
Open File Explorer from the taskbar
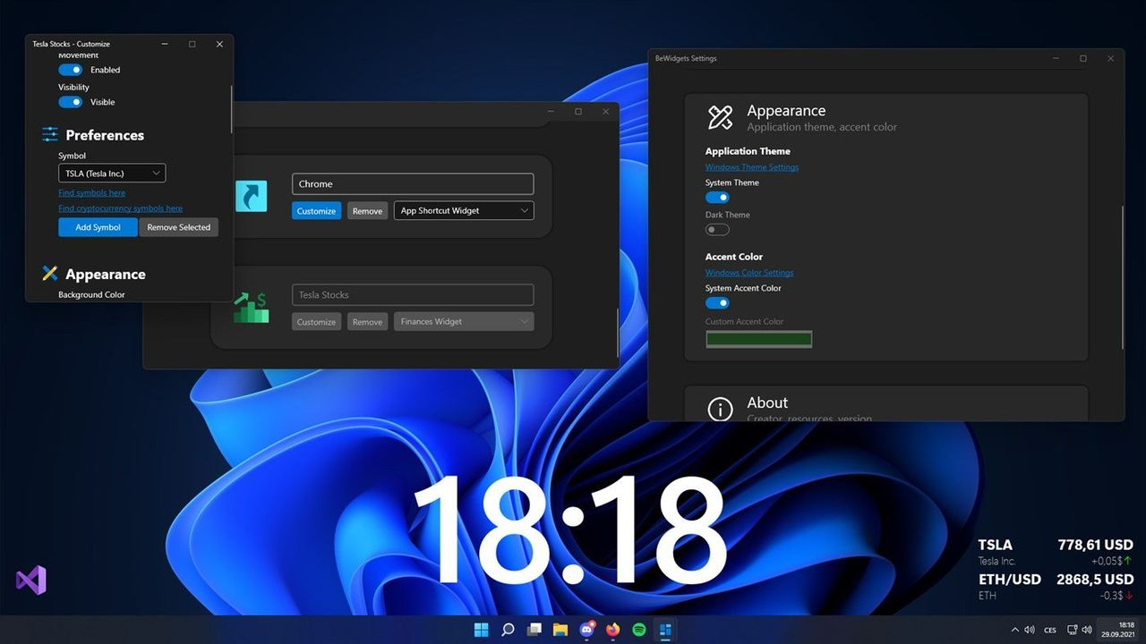[x=560, y=630]
